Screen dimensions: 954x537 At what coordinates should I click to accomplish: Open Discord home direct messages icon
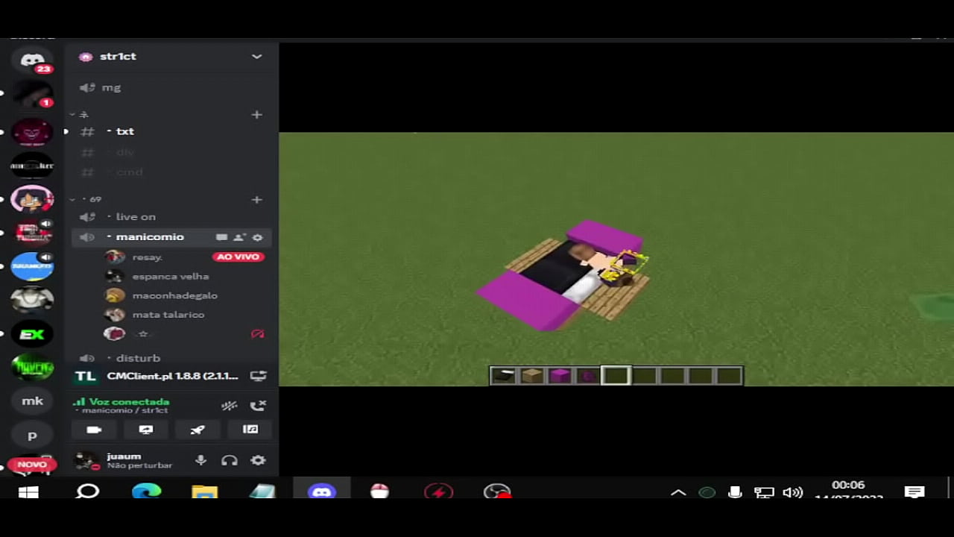(32, 60)
